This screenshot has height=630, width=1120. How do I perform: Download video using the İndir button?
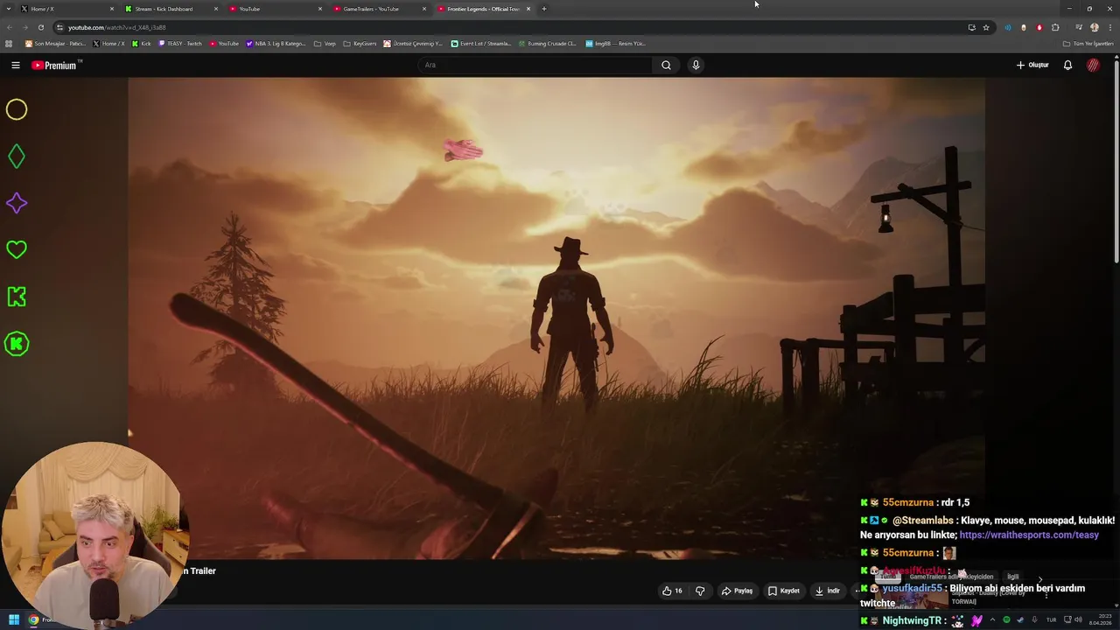tap(828, 591)
